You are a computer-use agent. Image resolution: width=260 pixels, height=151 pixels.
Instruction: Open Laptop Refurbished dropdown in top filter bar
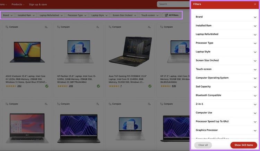[x=51, y=15]
